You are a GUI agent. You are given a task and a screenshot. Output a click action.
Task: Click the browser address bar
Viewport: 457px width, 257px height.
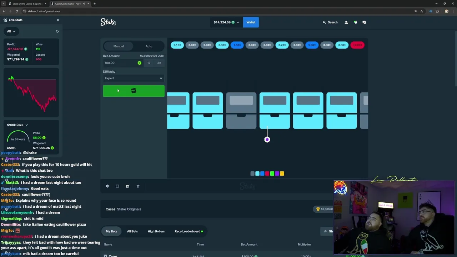tap(218, 11)
